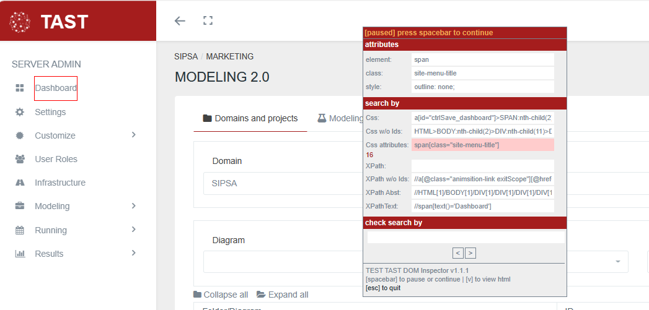Expand the Results submenu chevron
Screen dimensions: 649x310
[133, 253]
